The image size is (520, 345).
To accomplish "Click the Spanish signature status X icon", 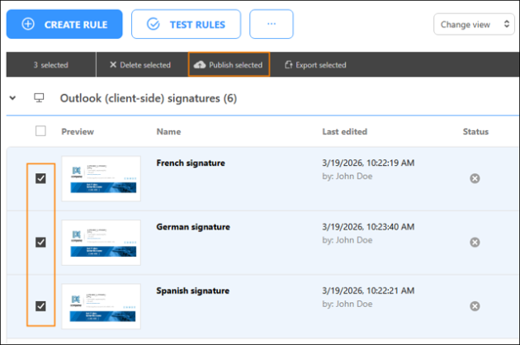I will (x=475, y=306).
